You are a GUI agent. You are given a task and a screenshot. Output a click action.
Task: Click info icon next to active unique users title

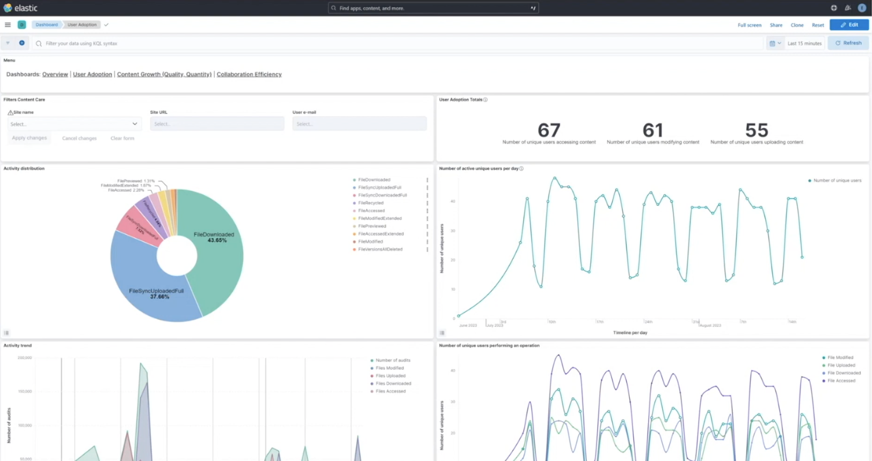pos(521,169)
